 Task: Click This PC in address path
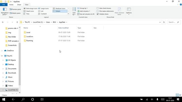[x=27, y=22]
